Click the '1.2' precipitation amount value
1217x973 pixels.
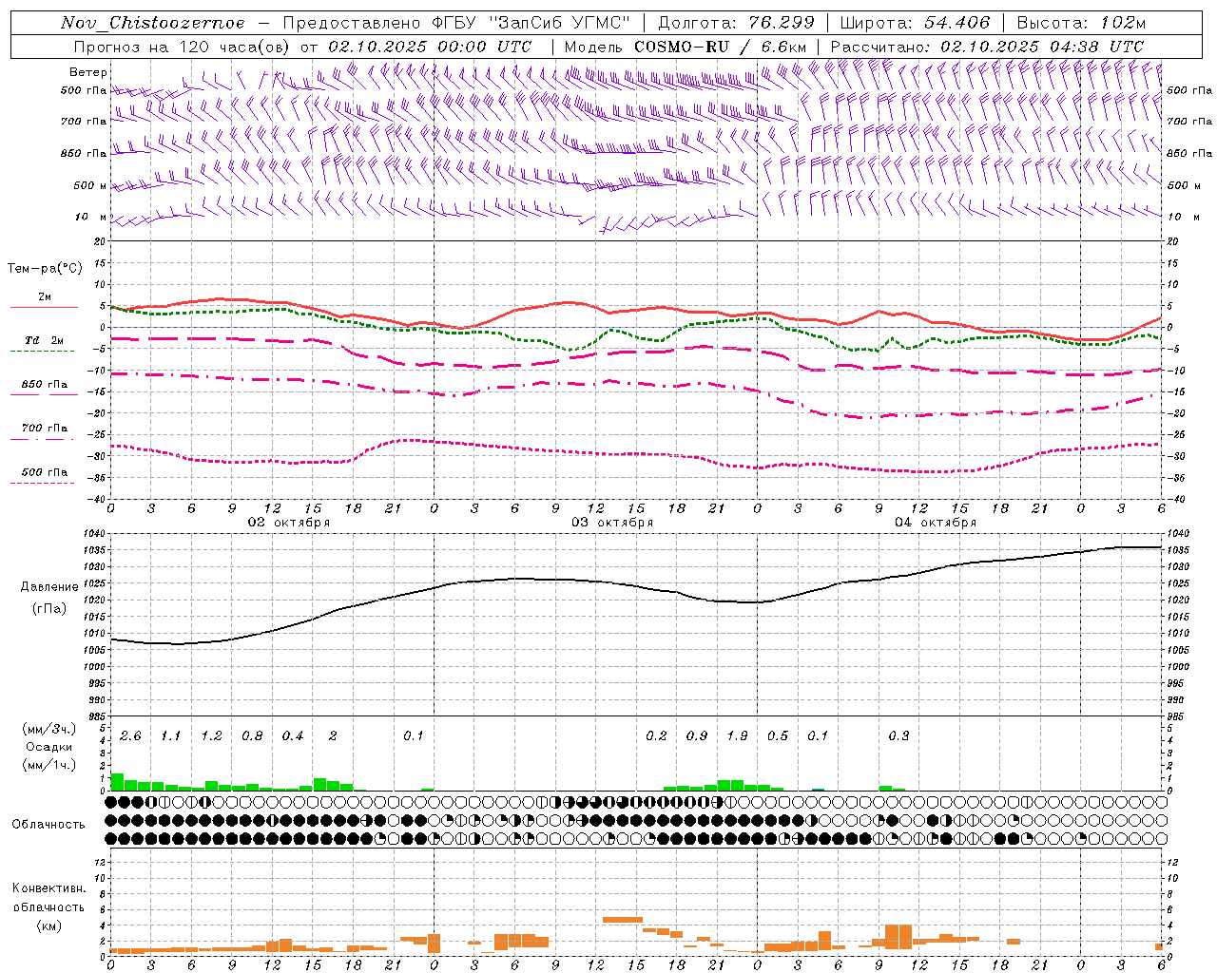coord(211,736)
